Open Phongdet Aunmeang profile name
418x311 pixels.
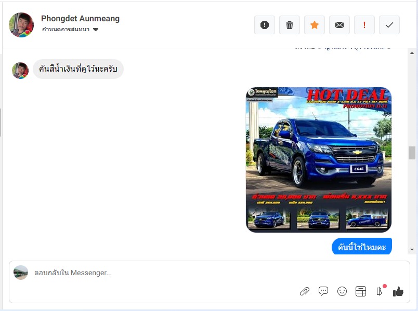80,18
